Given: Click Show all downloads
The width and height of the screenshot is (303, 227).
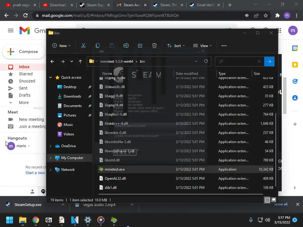Looking at the screenshot, I should click(281, 204).
